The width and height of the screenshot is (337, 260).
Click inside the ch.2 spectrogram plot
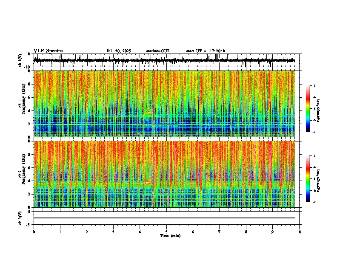tap(164, 174)
